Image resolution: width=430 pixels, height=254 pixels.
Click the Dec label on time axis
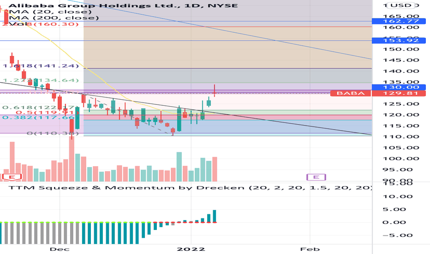pos(60,249)
